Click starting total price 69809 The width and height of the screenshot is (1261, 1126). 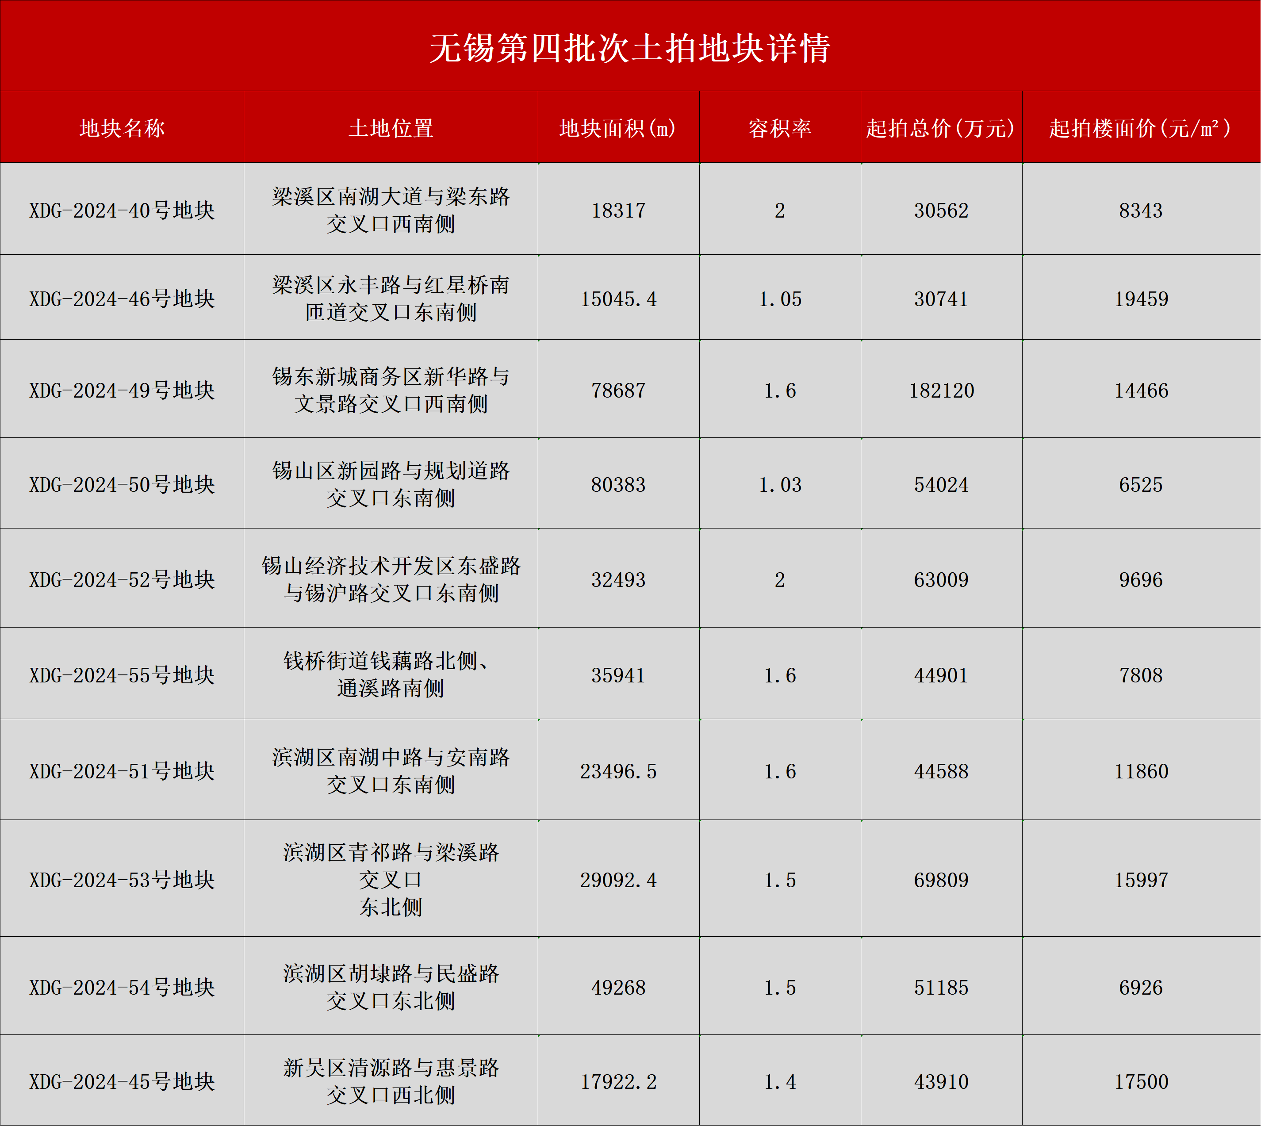pyautogui.click(x=941, y=881)
